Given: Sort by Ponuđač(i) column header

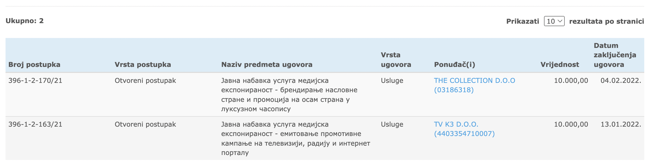Looking at the screenshot, I should click(455, 64).
